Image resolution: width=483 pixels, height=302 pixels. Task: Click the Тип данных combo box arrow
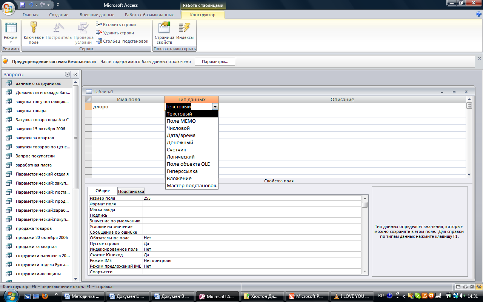[215, 107]
